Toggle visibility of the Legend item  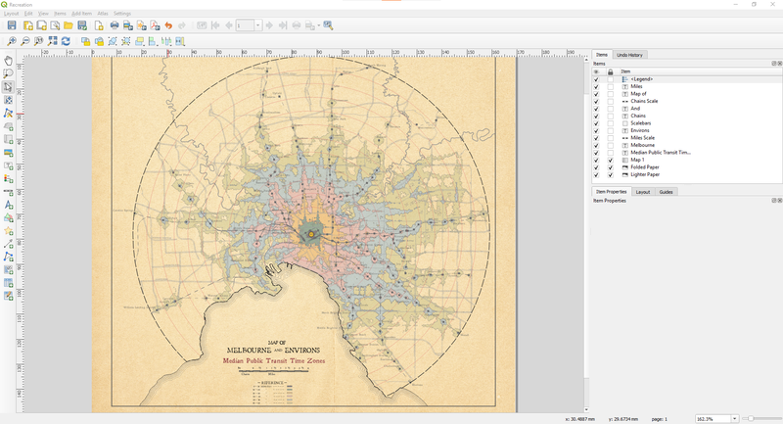click(596, 79)
